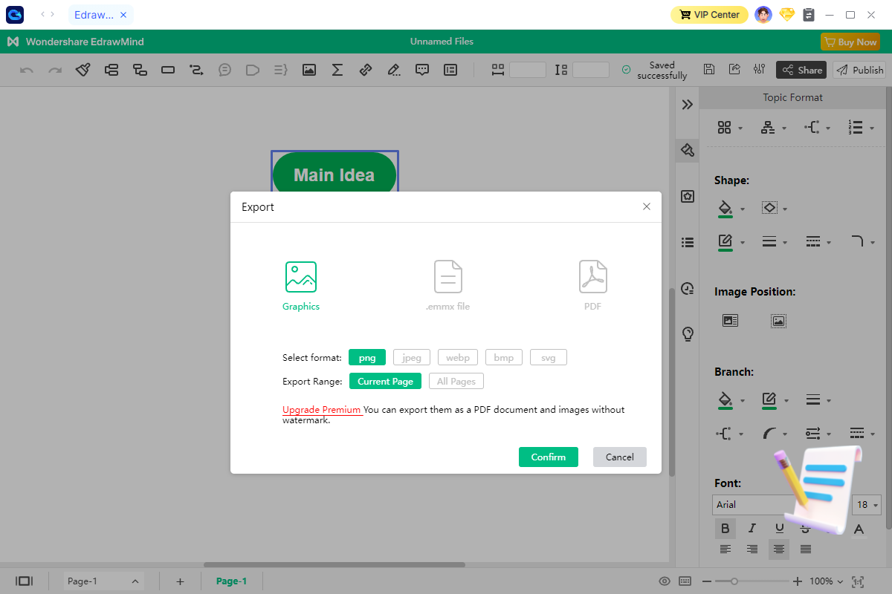Choose the svg export format
The height and width of the screenshot is (594, 892).
pos(548,357)
